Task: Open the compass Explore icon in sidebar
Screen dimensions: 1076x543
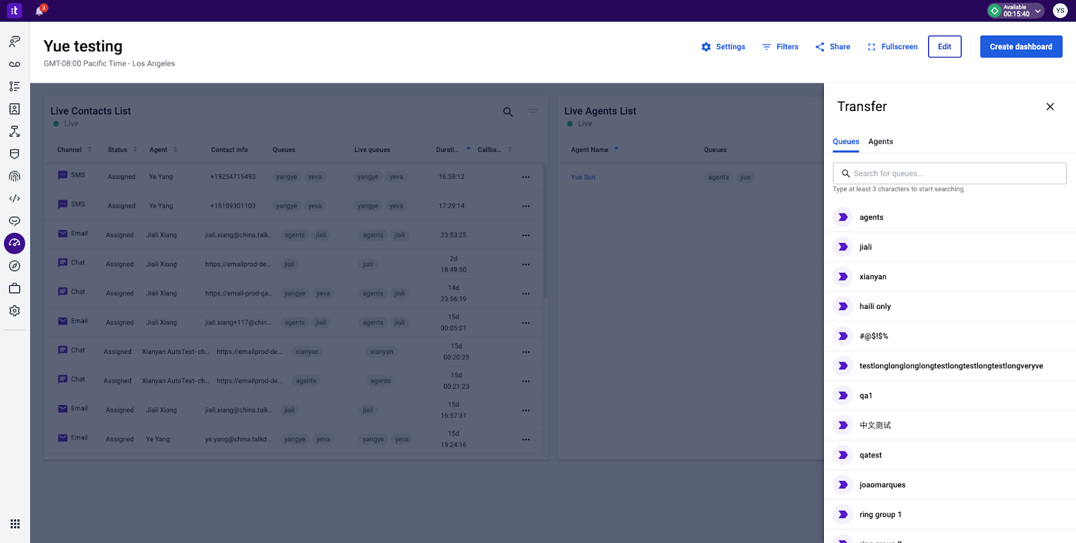Action: coord(14,266)
